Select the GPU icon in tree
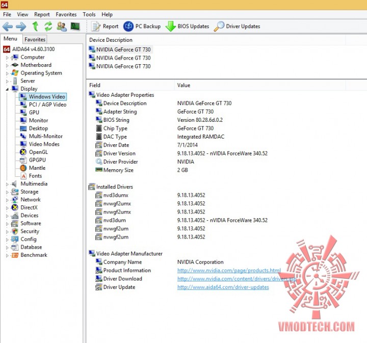Image resolution: width=367 pixels, height=343 pixels. coord(23,113)
